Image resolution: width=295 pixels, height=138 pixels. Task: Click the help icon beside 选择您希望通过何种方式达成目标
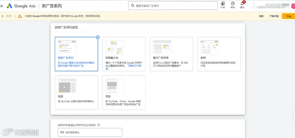(99, 125)
